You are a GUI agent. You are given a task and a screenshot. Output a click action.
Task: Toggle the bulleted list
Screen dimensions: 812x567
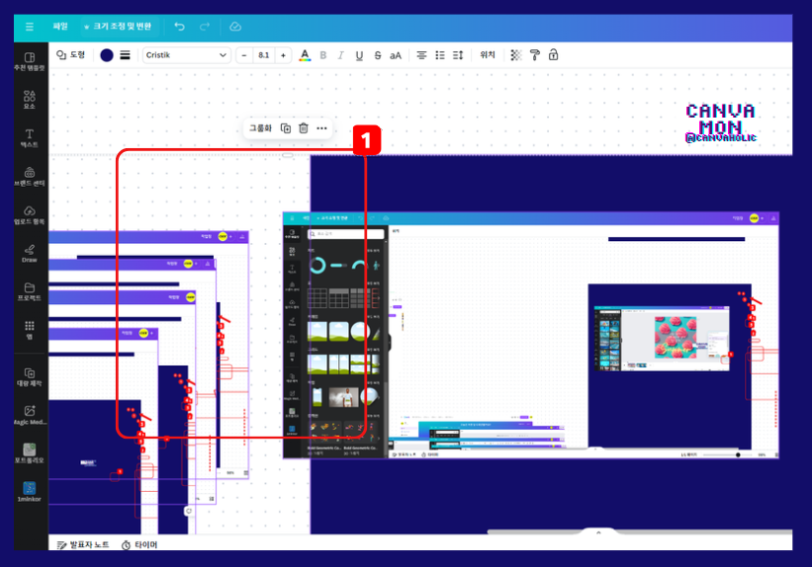pyautogui.click(x=440, y=55)
